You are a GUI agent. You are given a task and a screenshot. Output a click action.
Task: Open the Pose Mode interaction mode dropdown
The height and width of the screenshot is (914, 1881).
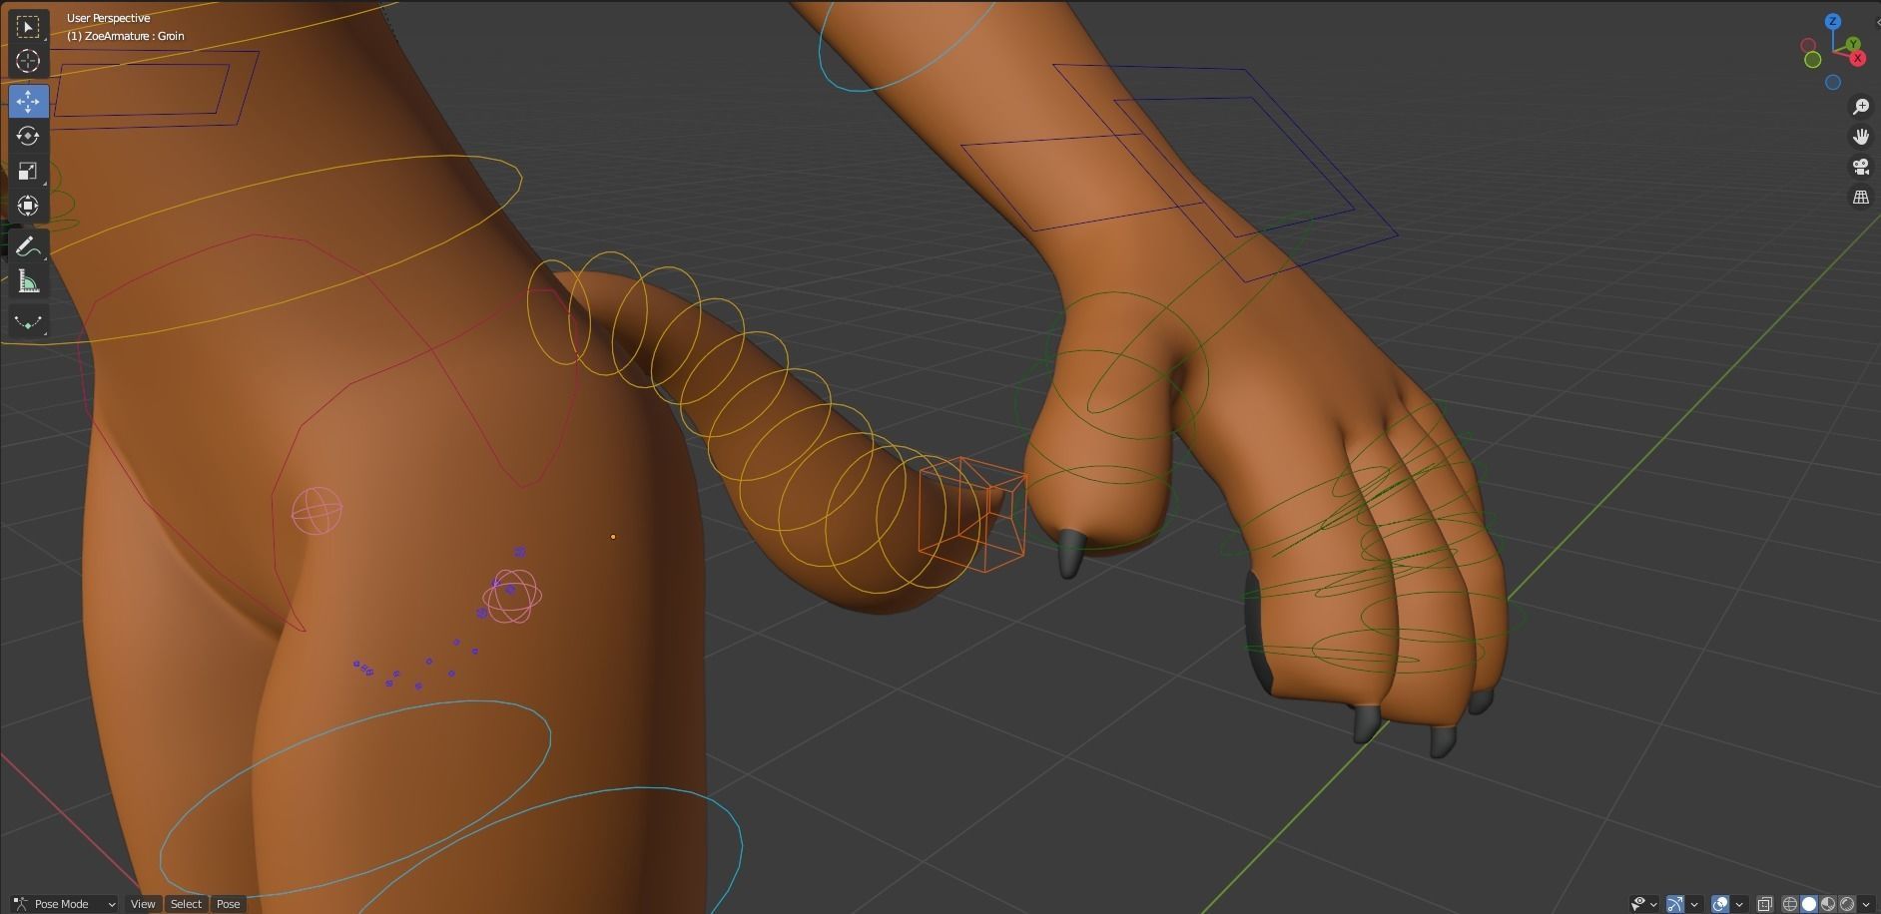[65, 904]
